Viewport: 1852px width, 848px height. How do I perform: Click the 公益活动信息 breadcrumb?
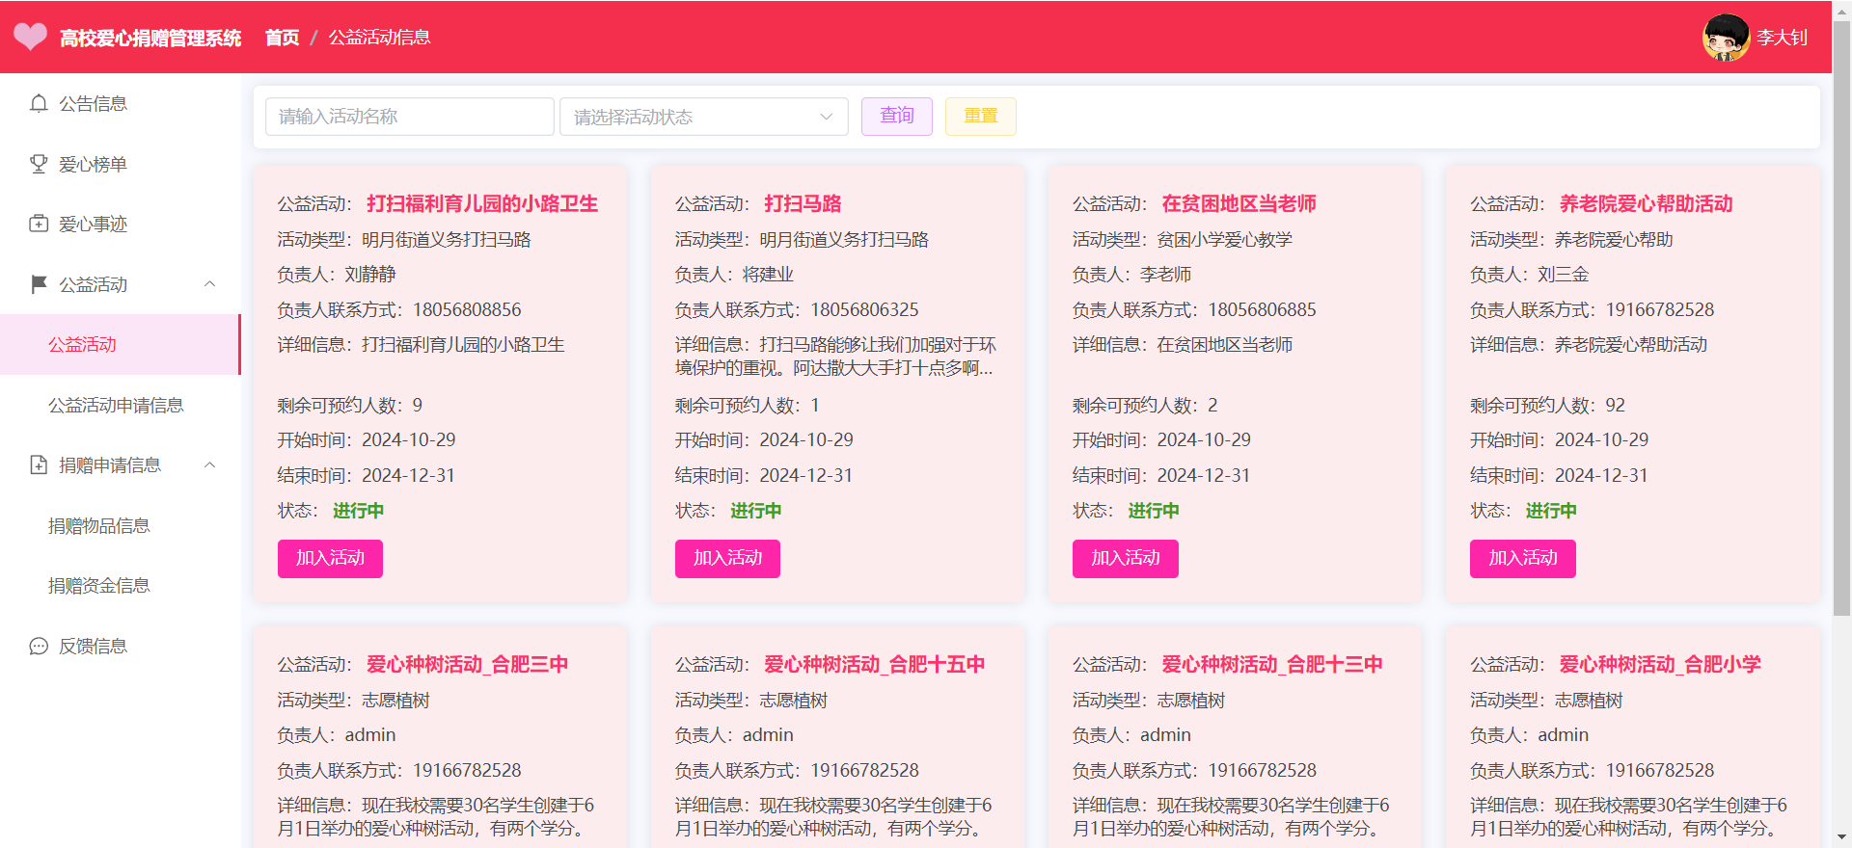click(379, 38)
